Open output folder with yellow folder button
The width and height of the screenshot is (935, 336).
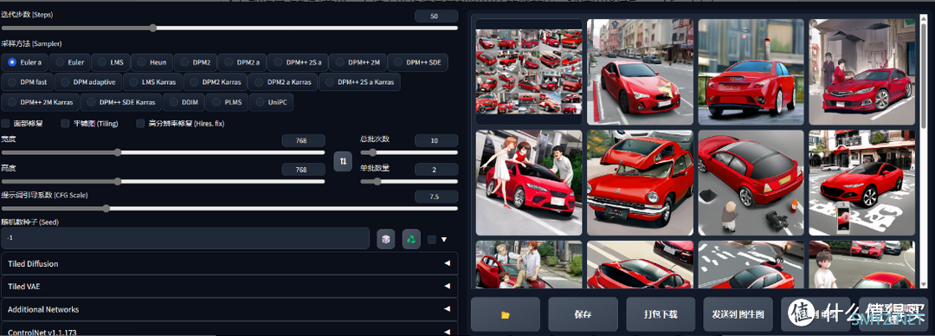pyautogui.click(x=505, y=314)
